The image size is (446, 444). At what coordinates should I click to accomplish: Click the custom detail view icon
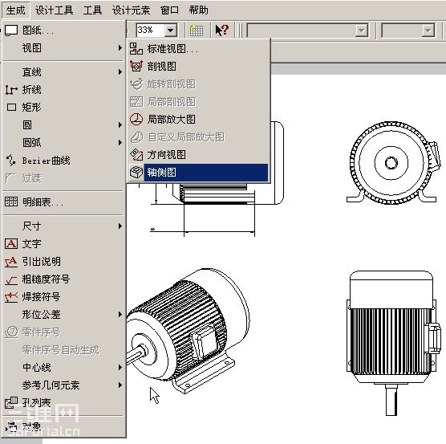coord(136,137)
